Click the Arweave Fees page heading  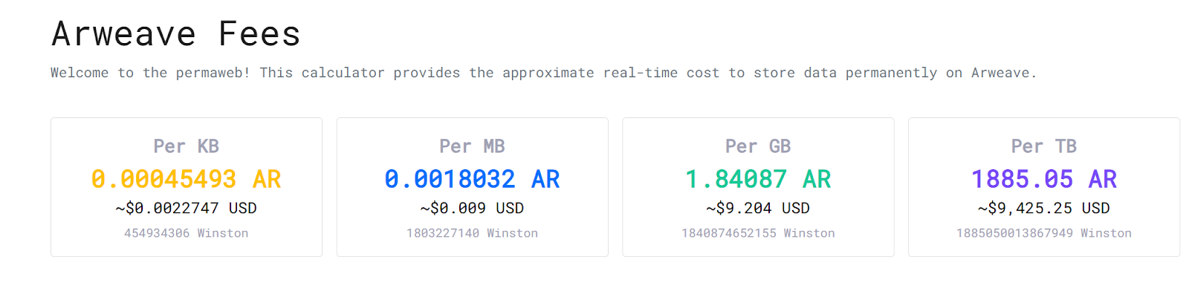coord(176,34)
